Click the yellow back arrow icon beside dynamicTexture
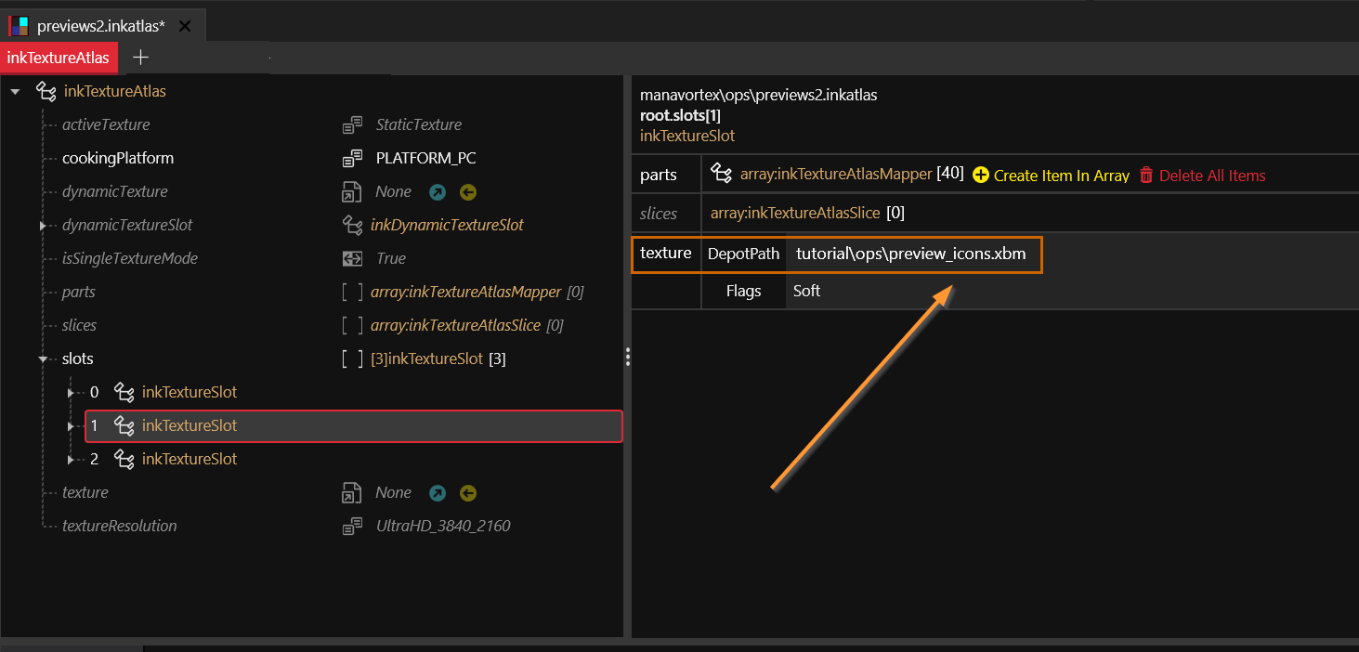The height and width of the screenshot is (652, 1359). pyautogui.click(x=468, y=192)
